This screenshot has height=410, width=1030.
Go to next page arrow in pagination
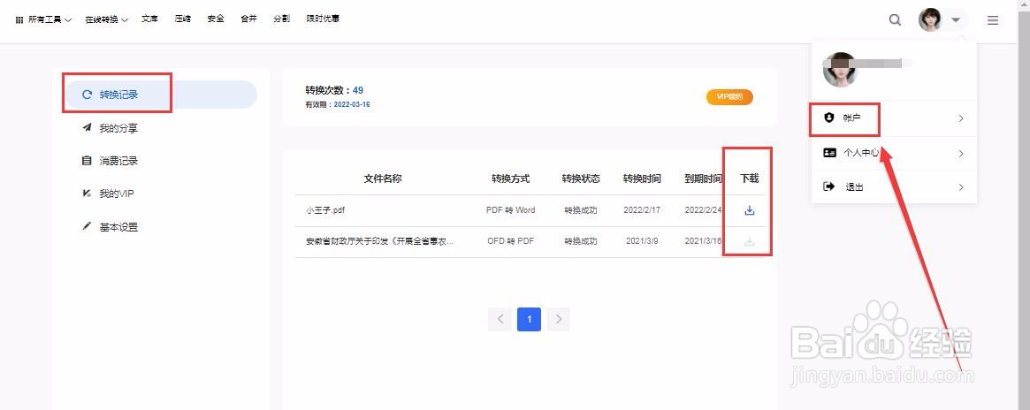559,319
